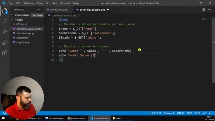Open the Explorer view in activity bar
This screenshot has height=121, width=215.
click(x=5, y=11)
